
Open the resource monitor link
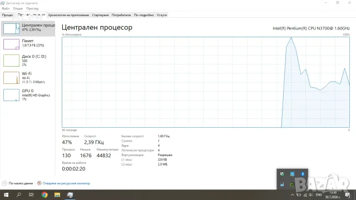tap(66, 183)
